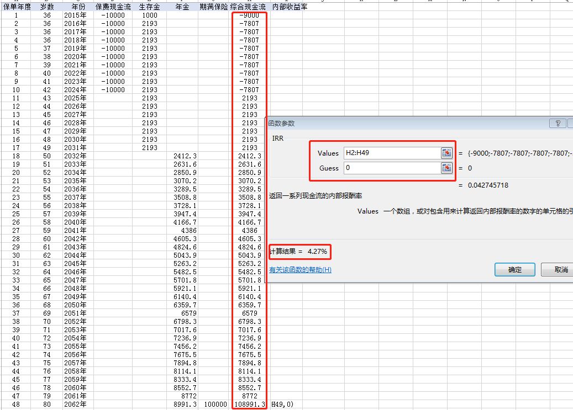Open the 有关该函数的帮助(H) link
573x410 pixels.
300,270
